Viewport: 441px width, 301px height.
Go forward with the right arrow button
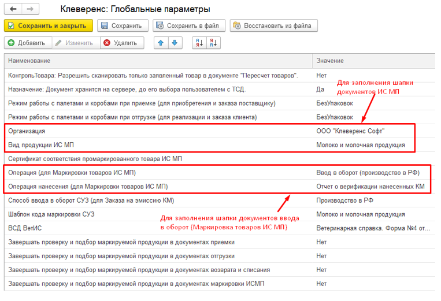[x=30, y=9]
